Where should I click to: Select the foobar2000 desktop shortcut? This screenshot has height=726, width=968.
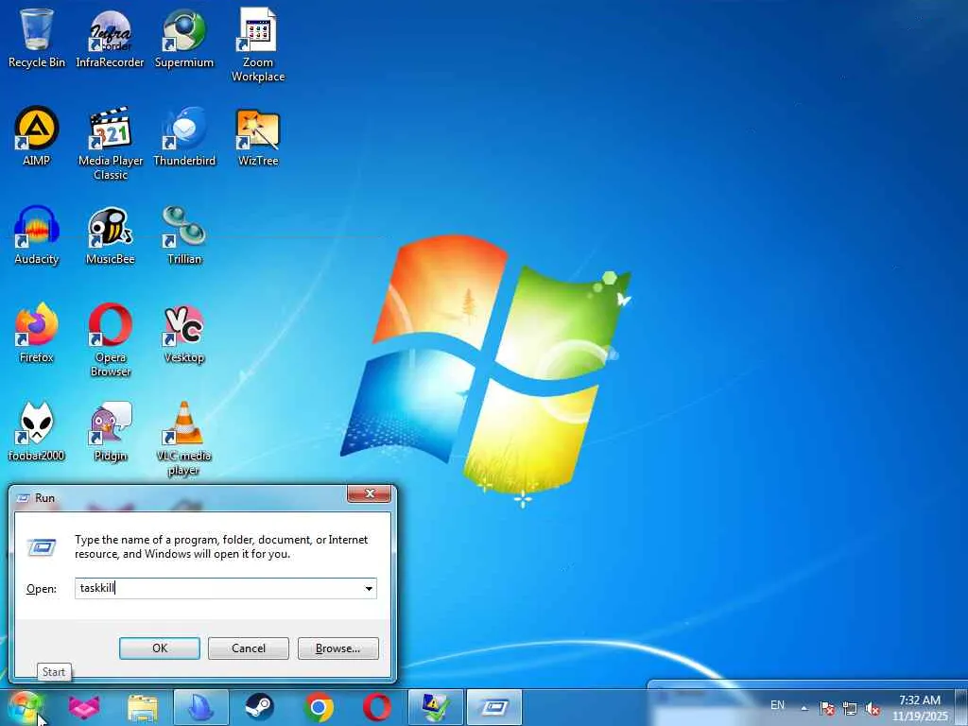tap(37, 431)
